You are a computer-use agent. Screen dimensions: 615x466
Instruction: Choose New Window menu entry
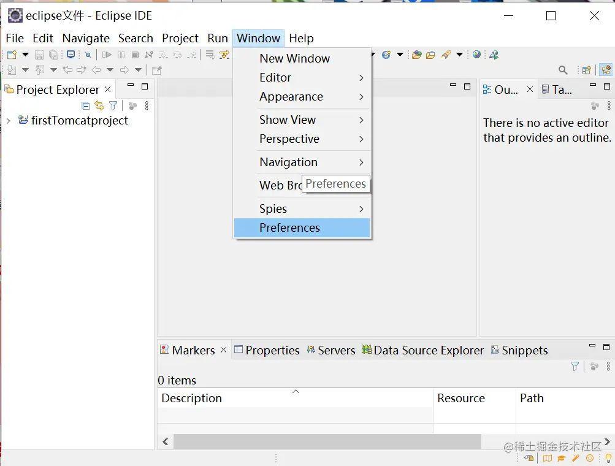tap(302, 58)
